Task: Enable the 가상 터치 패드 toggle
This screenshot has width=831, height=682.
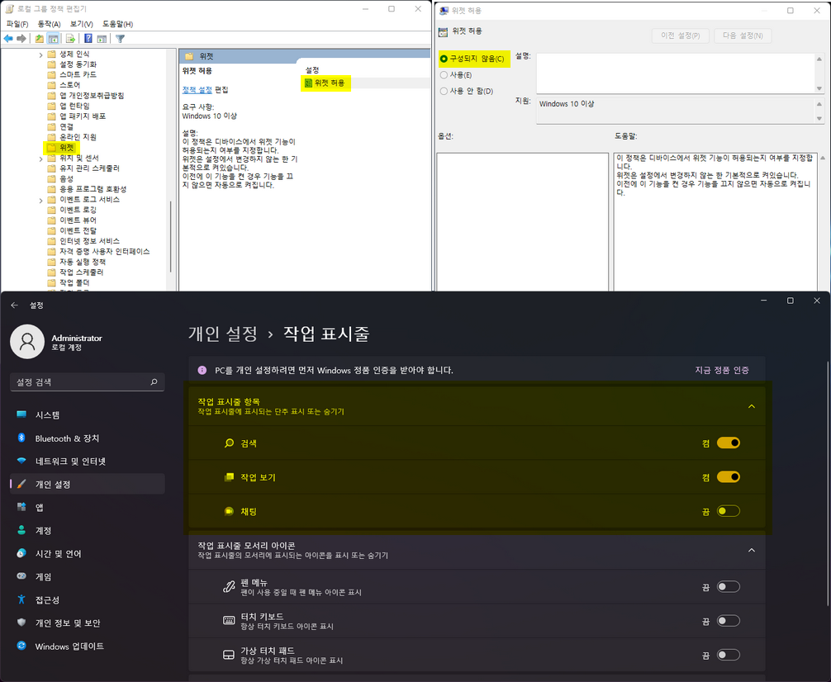Action: coord(729,655)
